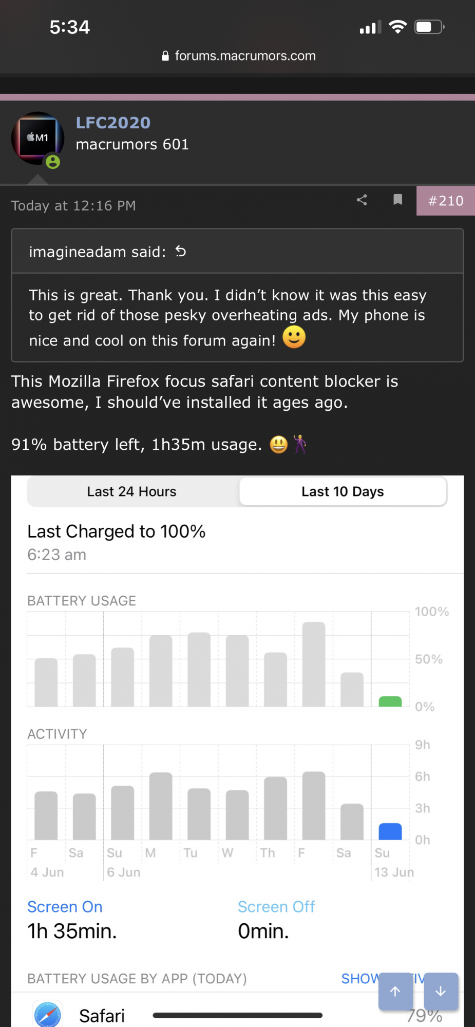
Task: Jump to quoted post via arrow icon
Action: coord(181,251)
